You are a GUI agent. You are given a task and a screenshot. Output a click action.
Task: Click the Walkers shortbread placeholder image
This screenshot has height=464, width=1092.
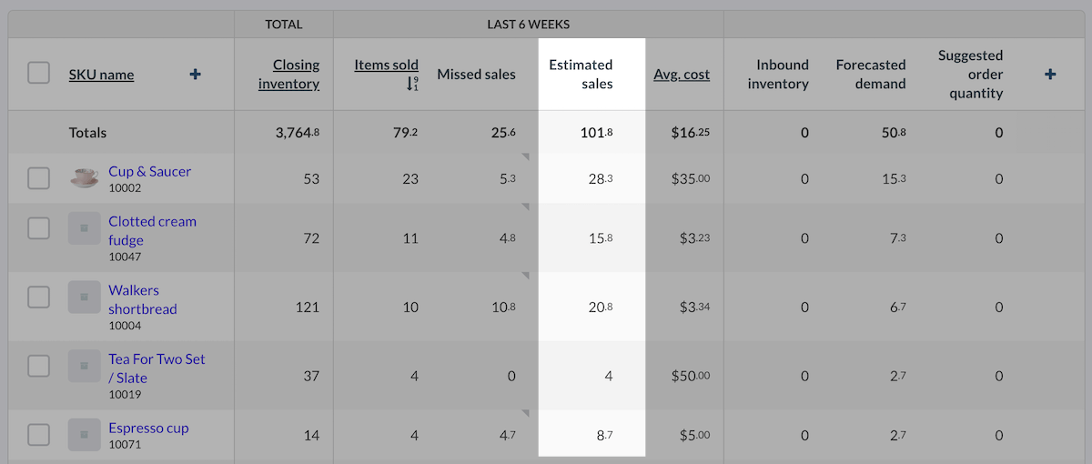(x=84, y=298)
